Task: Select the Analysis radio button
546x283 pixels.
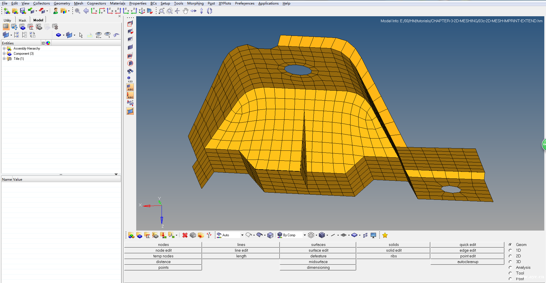Action: (x=510, y=267)
